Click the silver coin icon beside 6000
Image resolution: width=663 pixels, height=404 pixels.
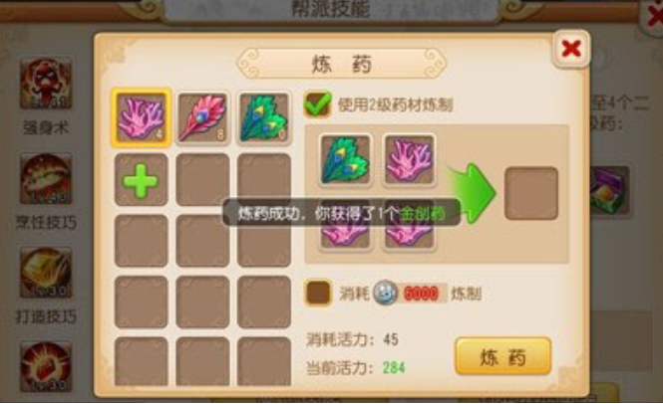click(x=385, y=293)
